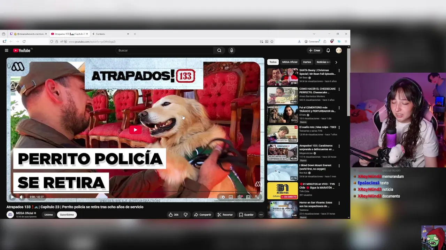Reload the page in the browser
The width and height of the screenshot is (446, 250).
[24, 42]
